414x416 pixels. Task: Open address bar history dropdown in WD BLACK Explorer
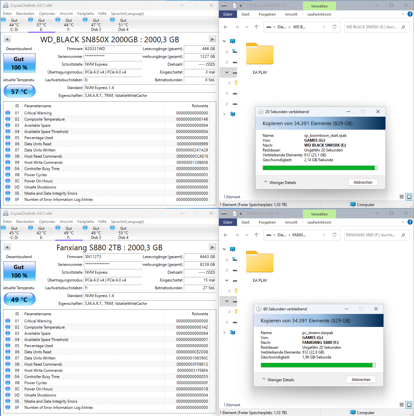pyautogui.click(x=324, y=27)
